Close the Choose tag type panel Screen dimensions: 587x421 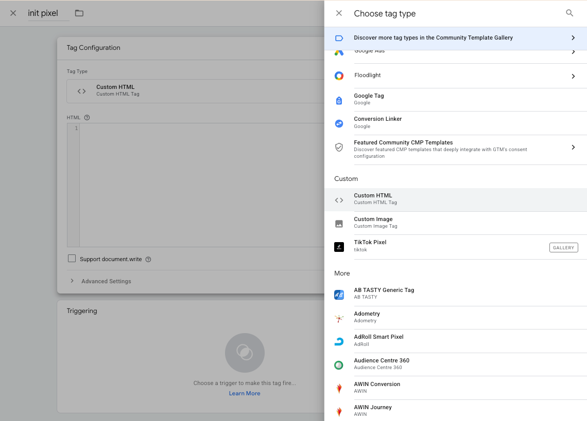coord(339,13)
